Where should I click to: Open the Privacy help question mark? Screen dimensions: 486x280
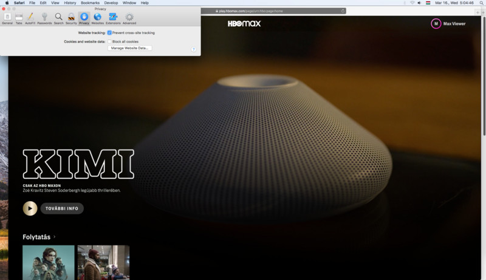tap(193, 49)
